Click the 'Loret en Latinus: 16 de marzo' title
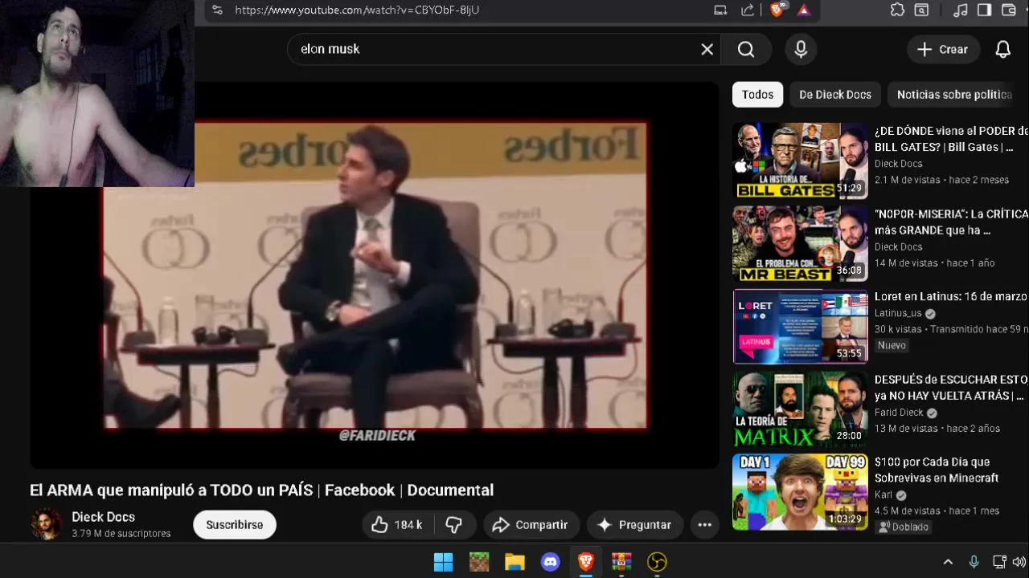The width and height of the screenshot is (1029, 578). 951,296
